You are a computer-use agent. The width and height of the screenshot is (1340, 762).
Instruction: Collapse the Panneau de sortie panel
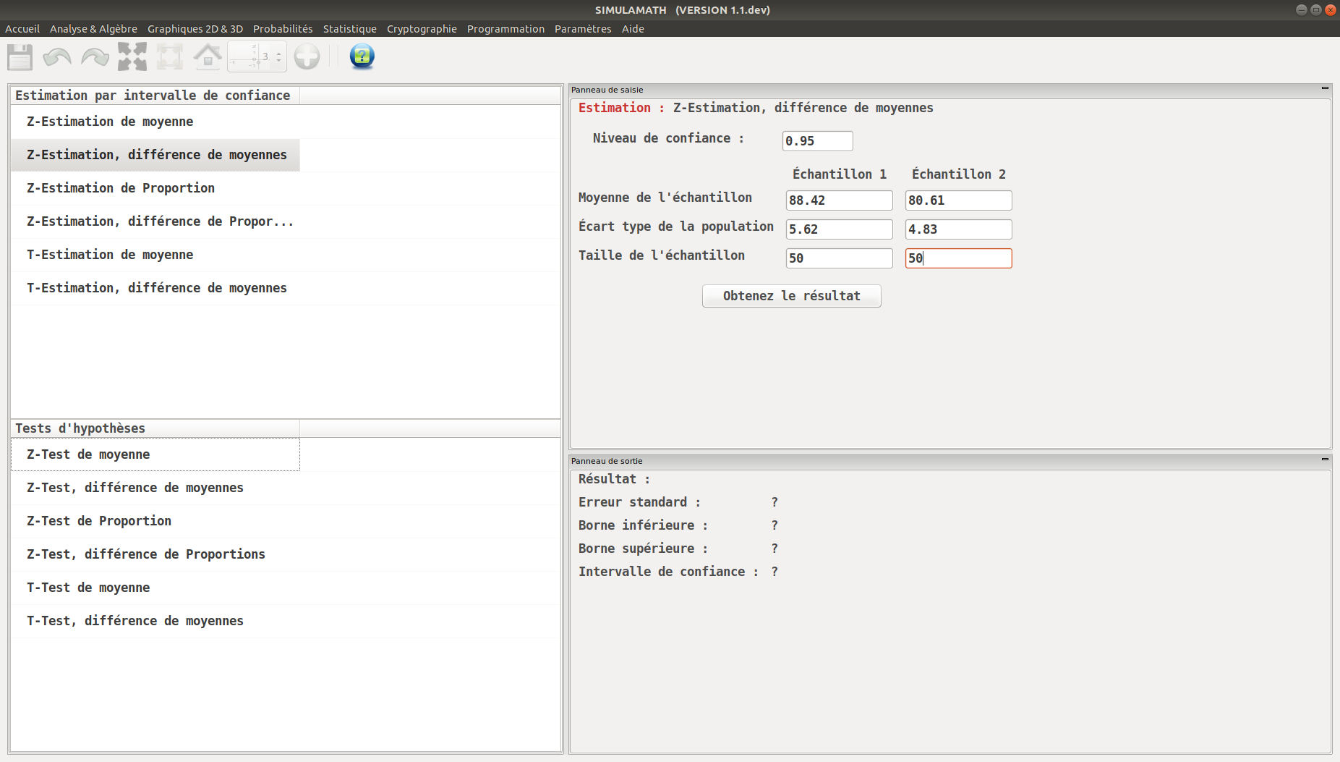(x=1325, y=460)
